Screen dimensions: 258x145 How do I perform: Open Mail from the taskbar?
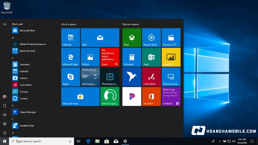click(x=116, y=141)
